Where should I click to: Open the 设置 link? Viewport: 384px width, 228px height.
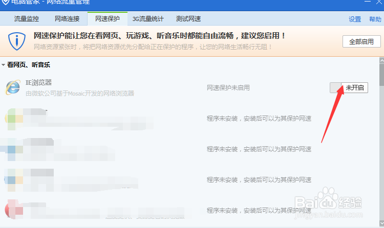pos(355,19)
